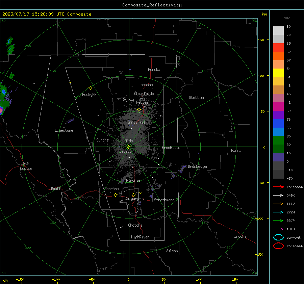Click the Lacombe label
304x284 pixels.
146,85
